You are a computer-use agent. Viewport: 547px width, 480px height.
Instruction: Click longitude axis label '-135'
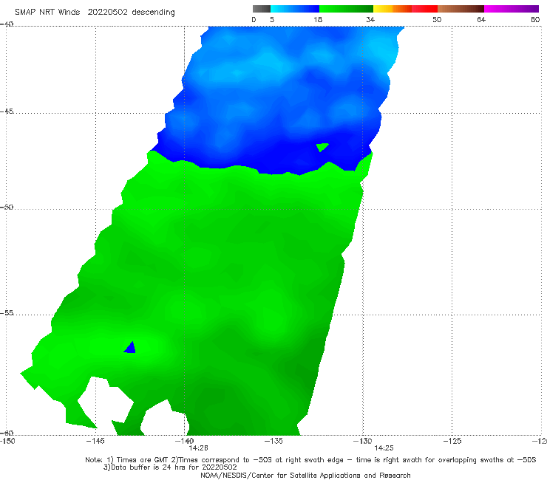[273, 442]
